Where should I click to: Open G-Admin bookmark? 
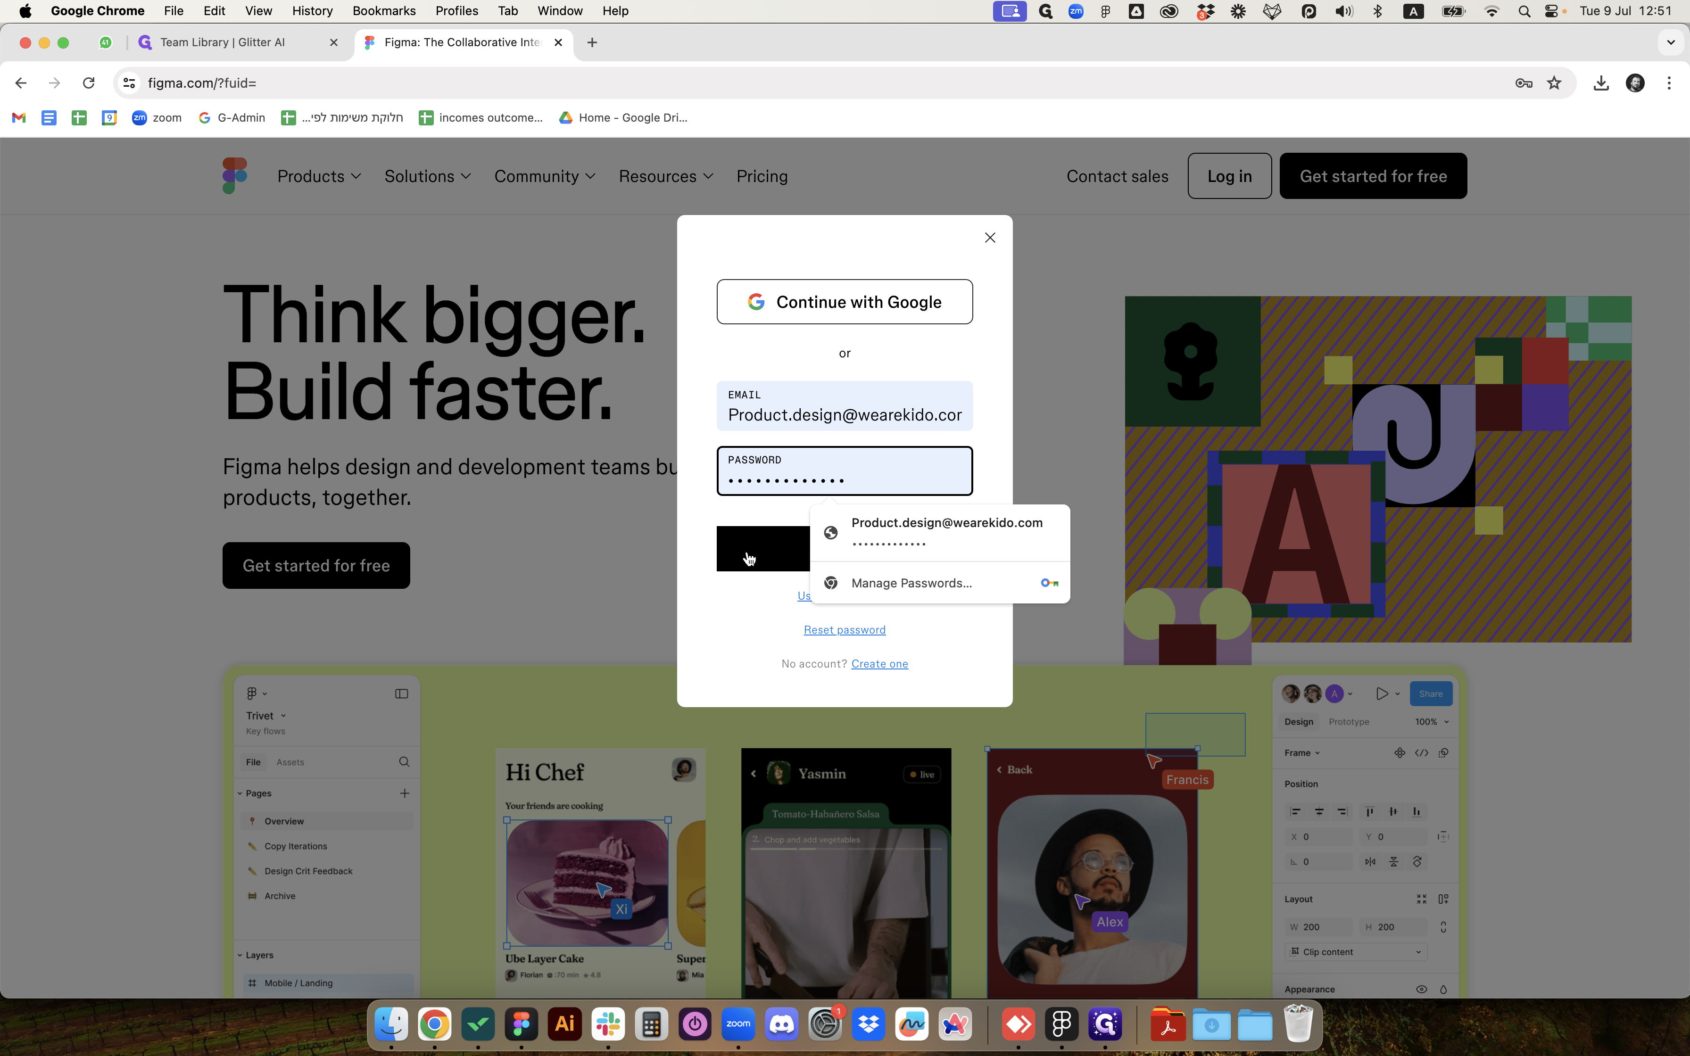coord(232,117)
